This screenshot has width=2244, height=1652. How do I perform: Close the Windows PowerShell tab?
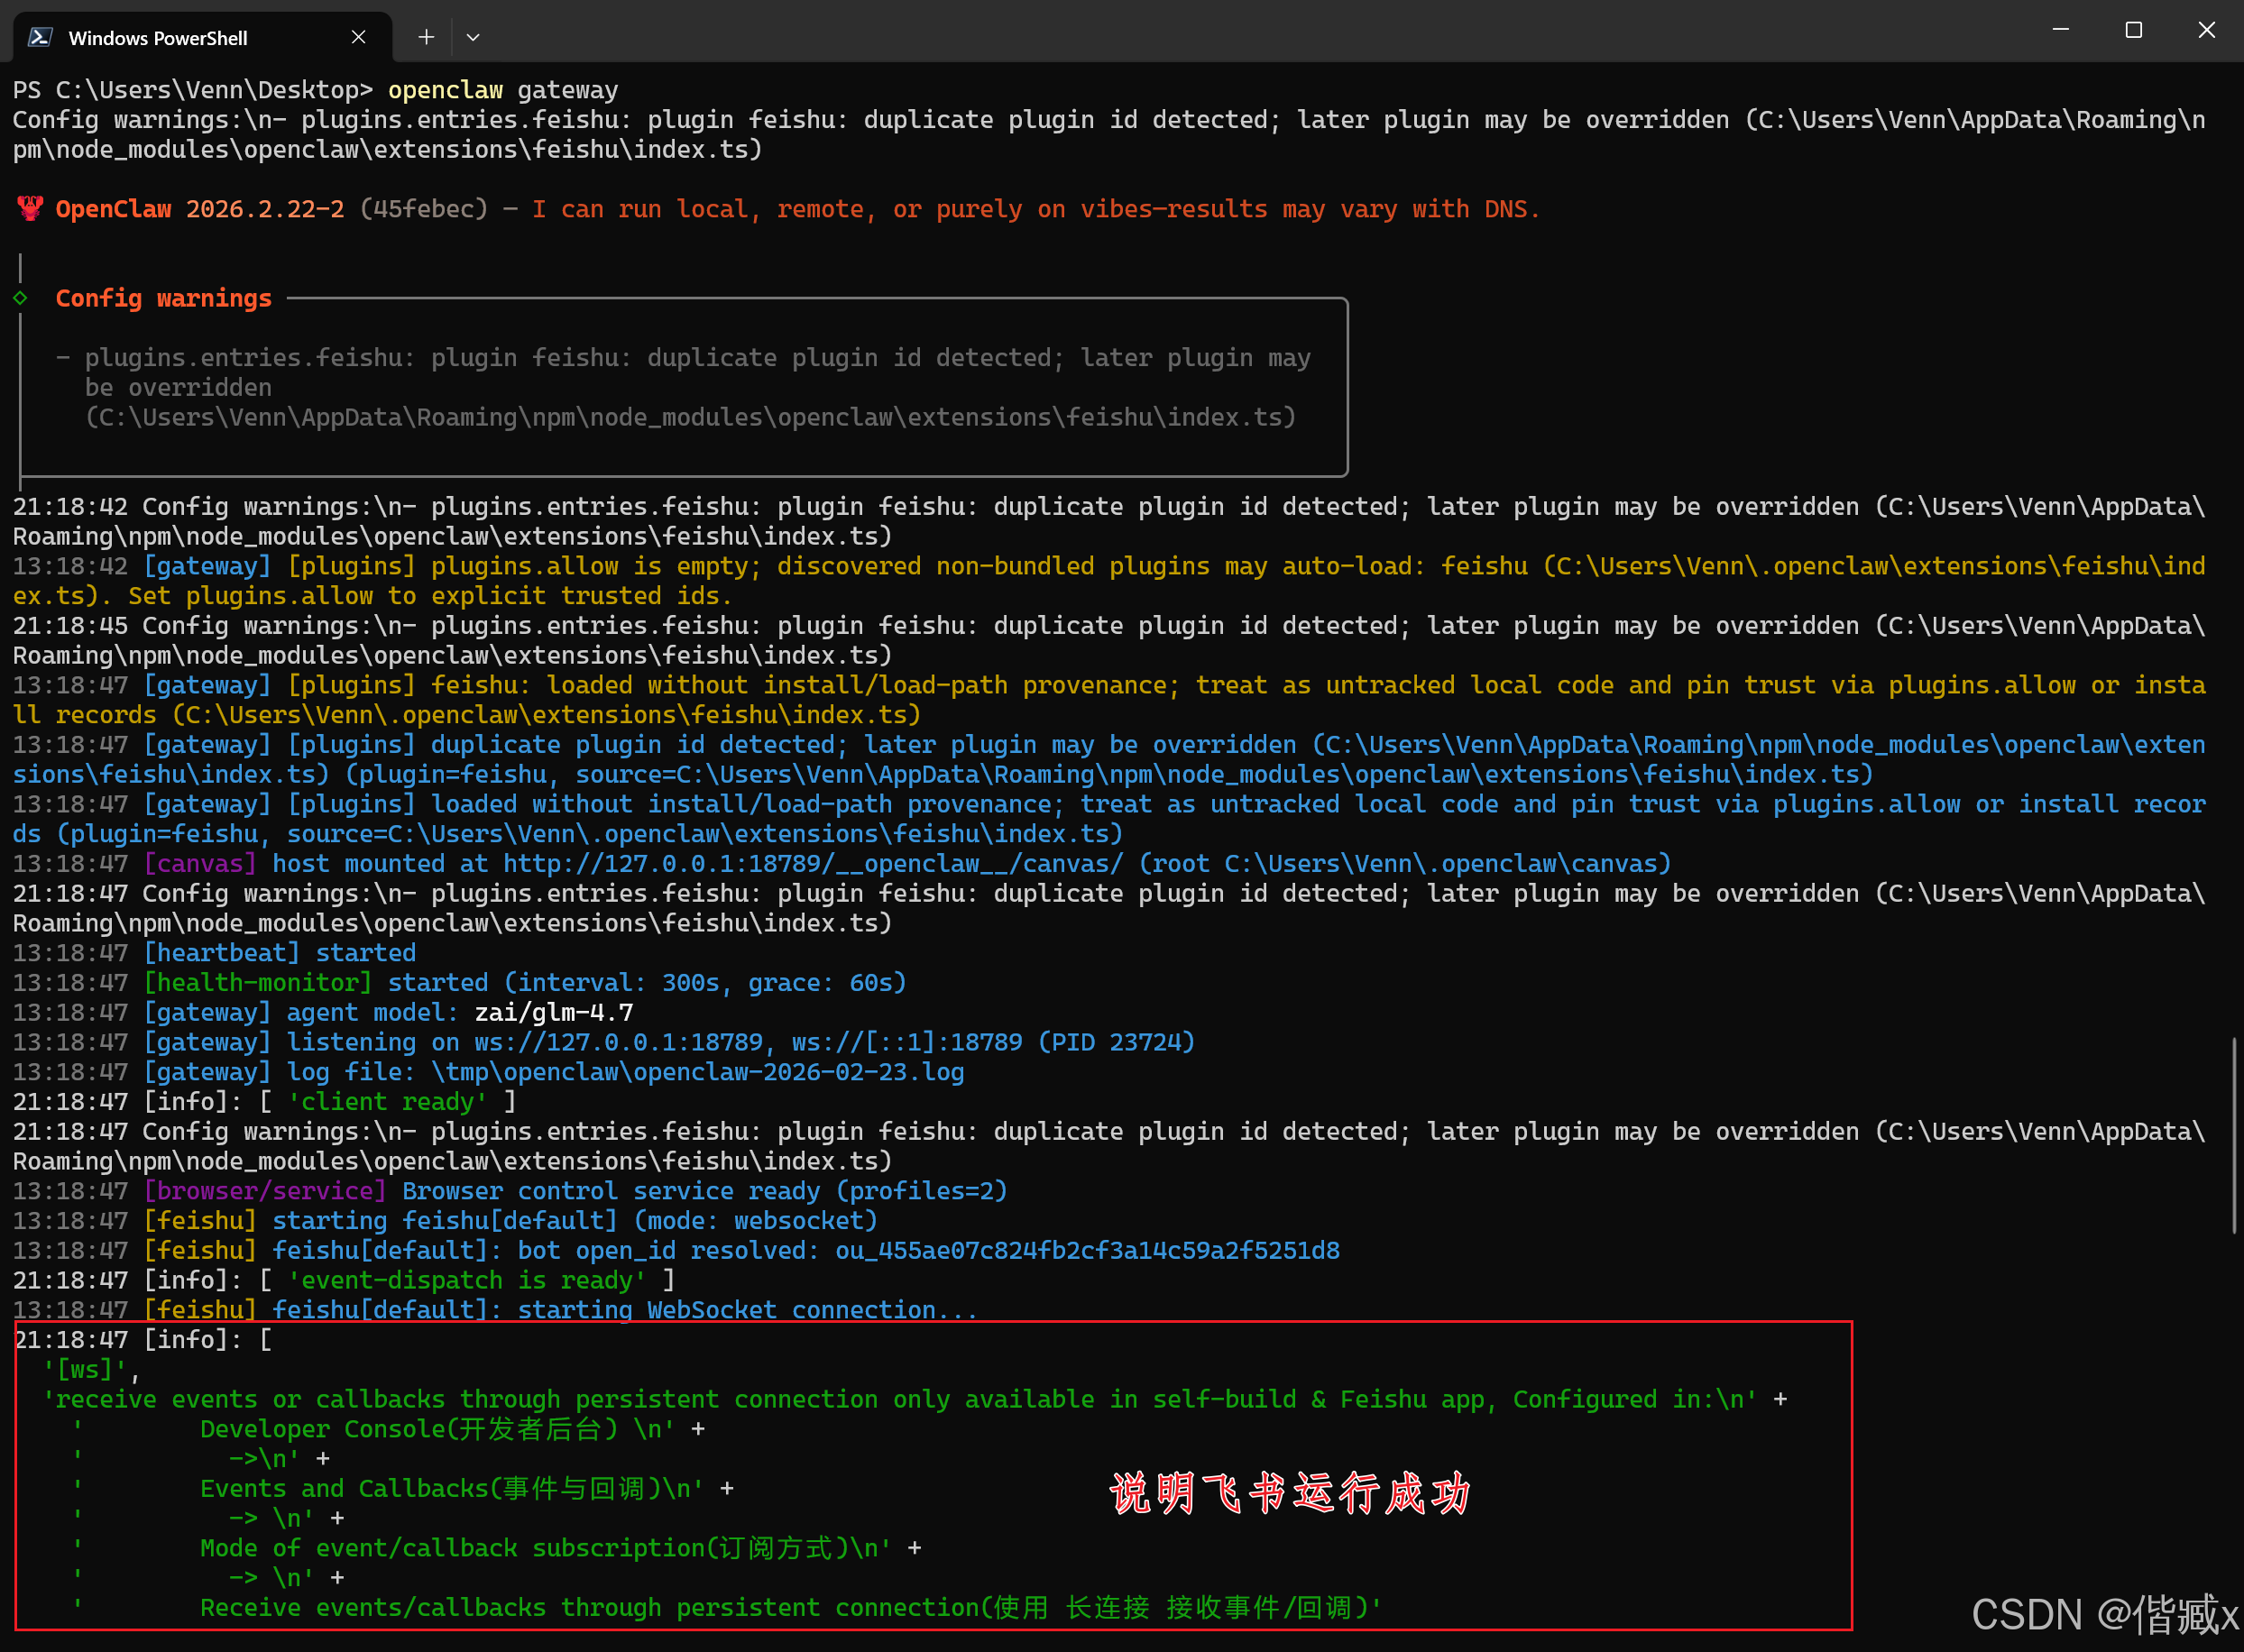(x=358, y=37)
